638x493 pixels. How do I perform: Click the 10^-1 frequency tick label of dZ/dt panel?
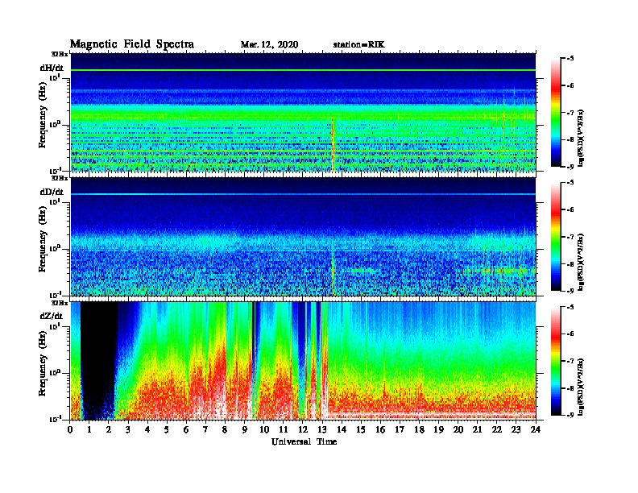pyautogui.click(x=56, y=419)
